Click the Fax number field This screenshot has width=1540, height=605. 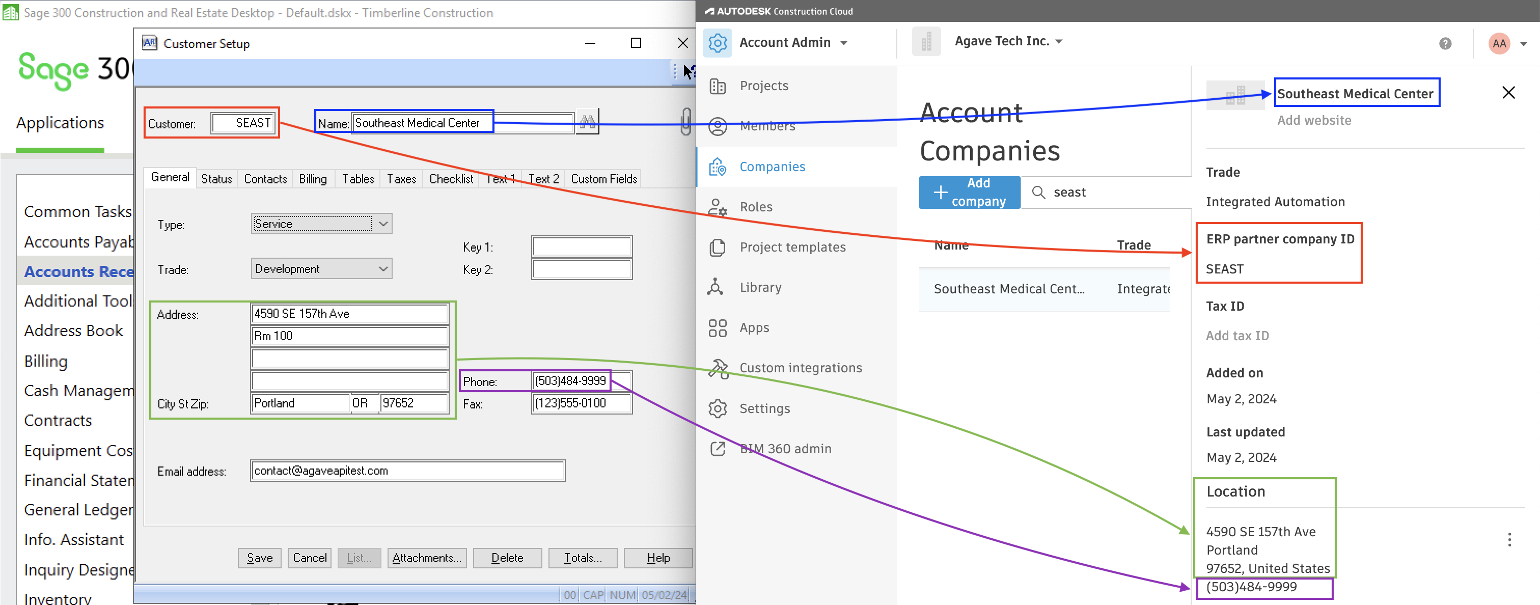(582, 403)
